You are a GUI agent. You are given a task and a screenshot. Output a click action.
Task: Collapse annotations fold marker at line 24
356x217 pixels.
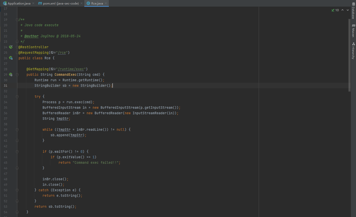(17, 47)
